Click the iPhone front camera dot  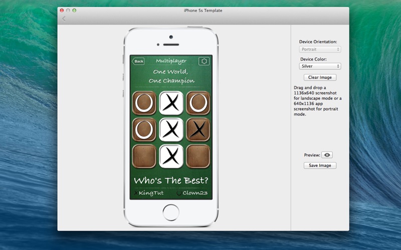pyautogui.click(x=171, y=37)
